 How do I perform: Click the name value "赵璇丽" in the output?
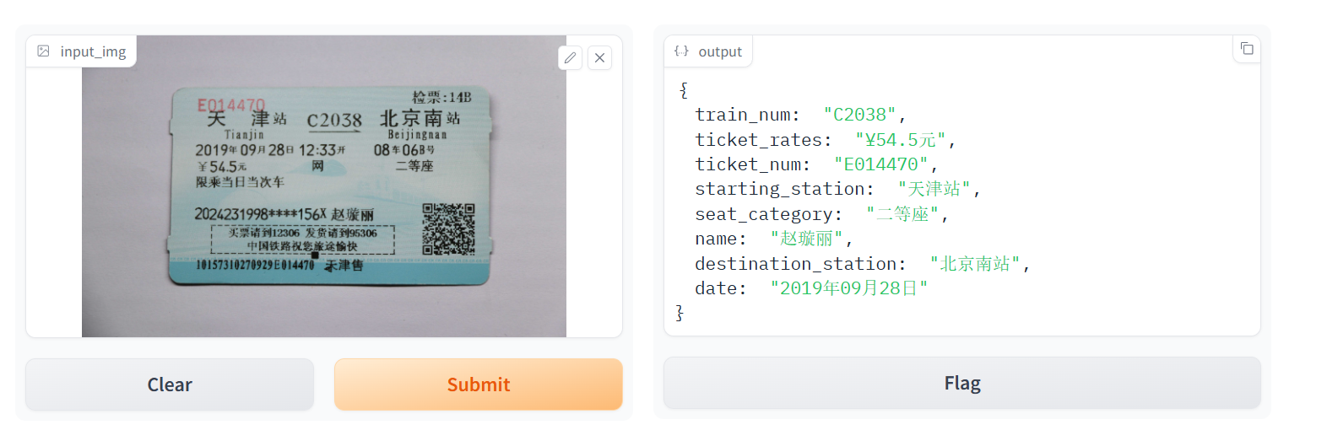806,239
